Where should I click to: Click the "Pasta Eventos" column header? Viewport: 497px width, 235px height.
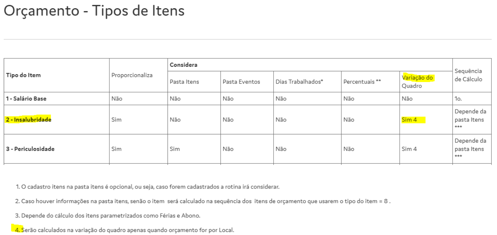[241, 82]
